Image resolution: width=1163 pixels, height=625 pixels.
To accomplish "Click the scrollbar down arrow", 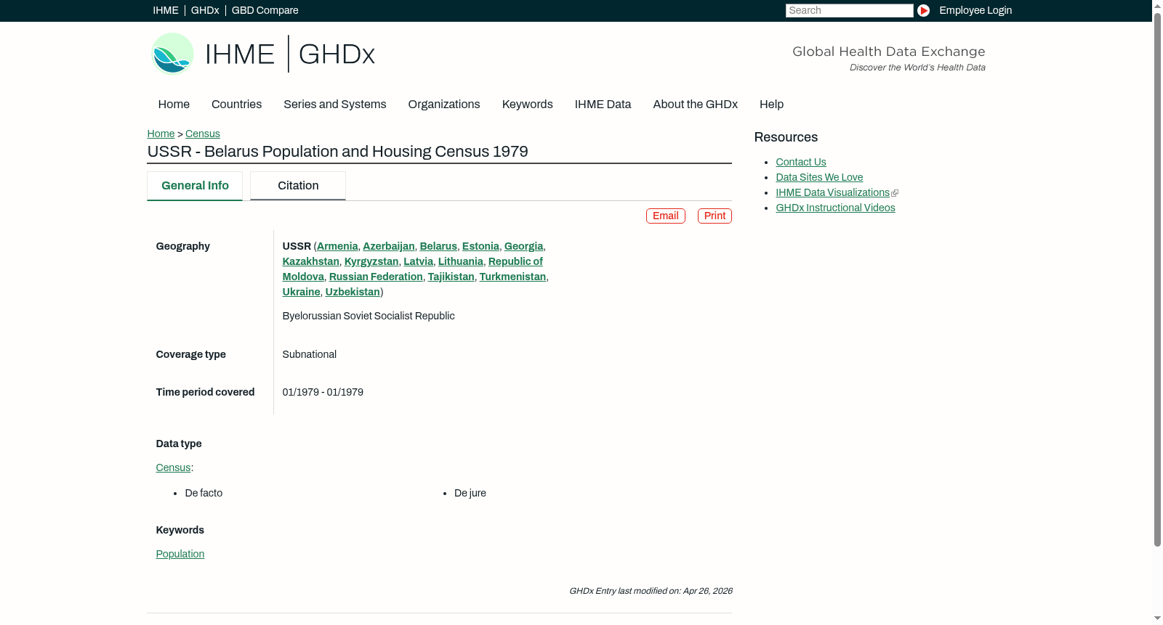I will (1157, 618).
